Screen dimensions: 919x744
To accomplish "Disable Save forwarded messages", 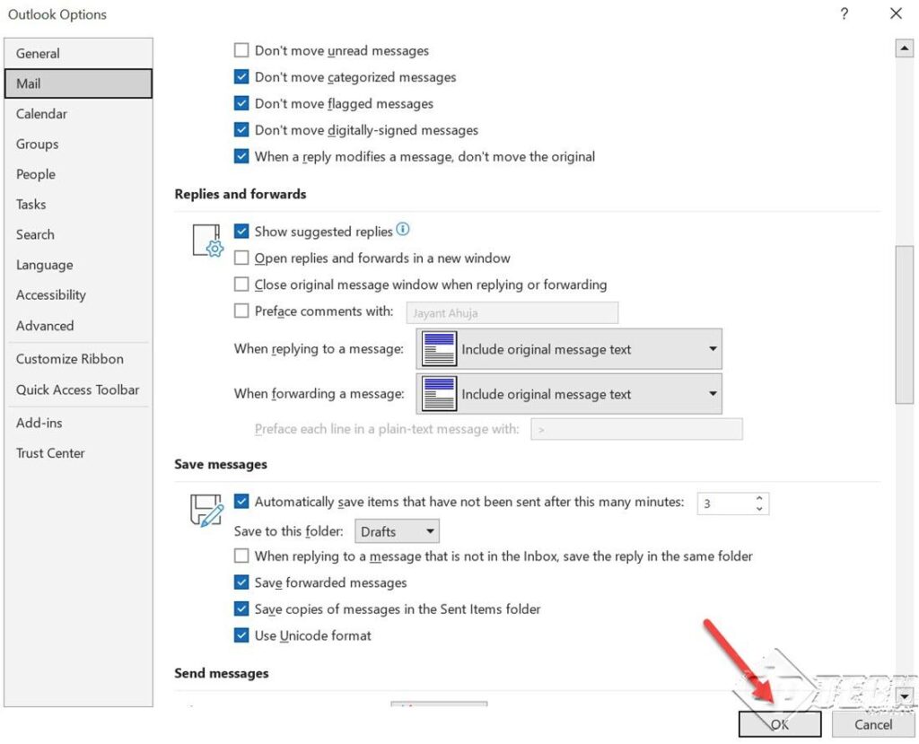I will [x=241, y=582].
